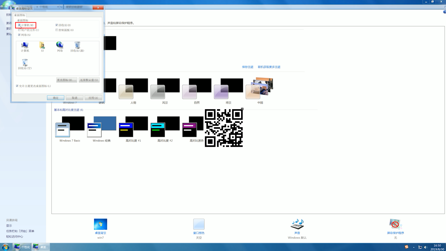The height and width of the screenshot is (251, 446).
Task: Select the XT user folder icon
Action: [42, 47]
